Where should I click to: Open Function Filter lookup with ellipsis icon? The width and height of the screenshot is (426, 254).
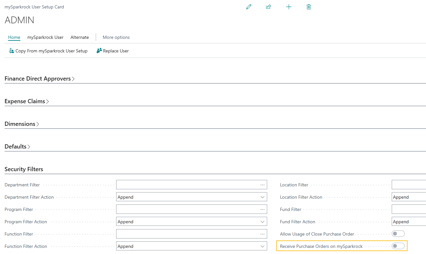pyautogui.click(x=262, y=234)
